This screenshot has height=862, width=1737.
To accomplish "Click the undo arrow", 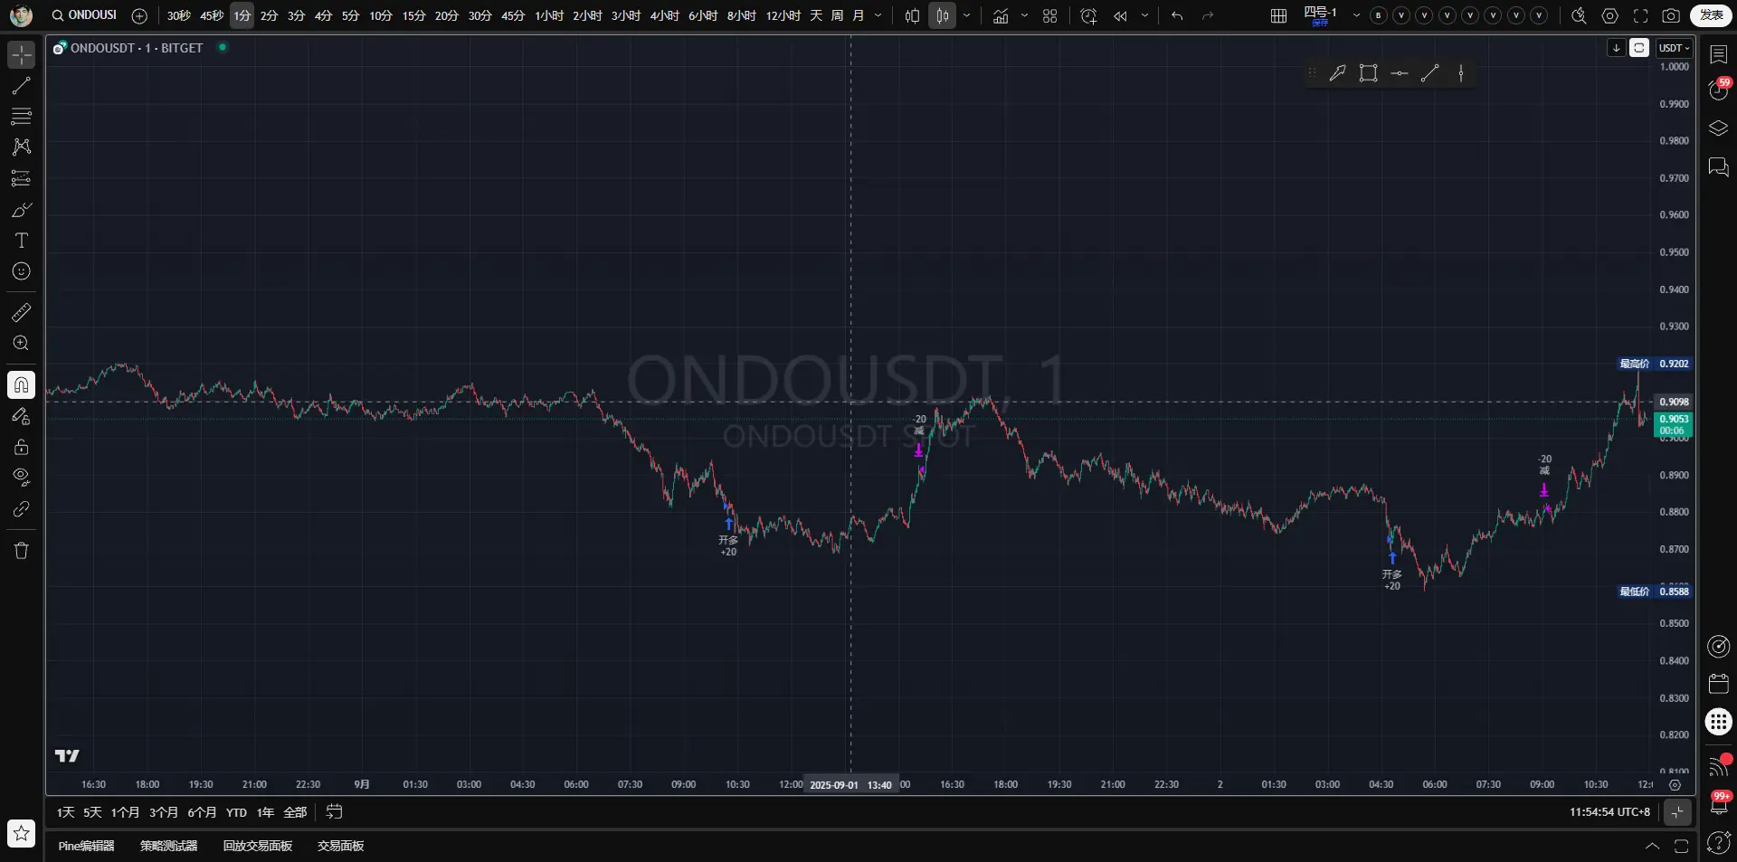I will (x=1177, y=16).
